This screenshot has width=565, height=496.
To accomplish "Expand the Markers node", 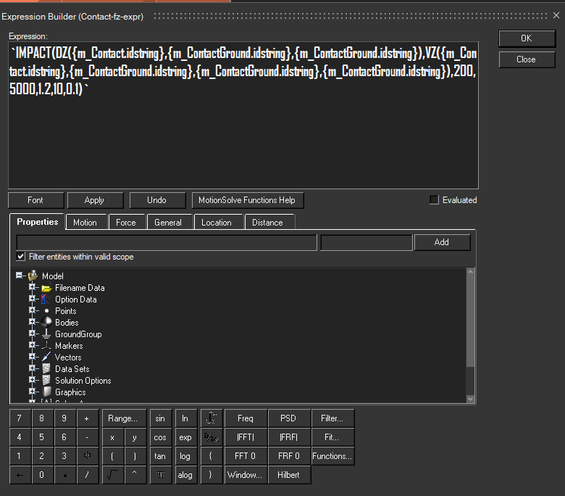I will pos(32,345).
